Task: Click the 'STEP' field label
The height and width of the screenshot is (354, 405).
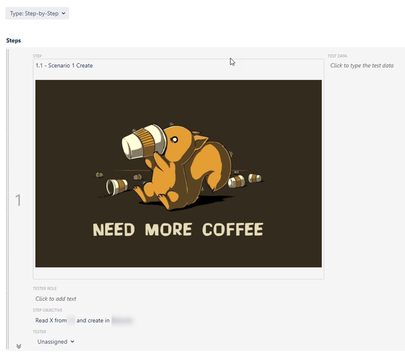Action: tap(37, 56)
